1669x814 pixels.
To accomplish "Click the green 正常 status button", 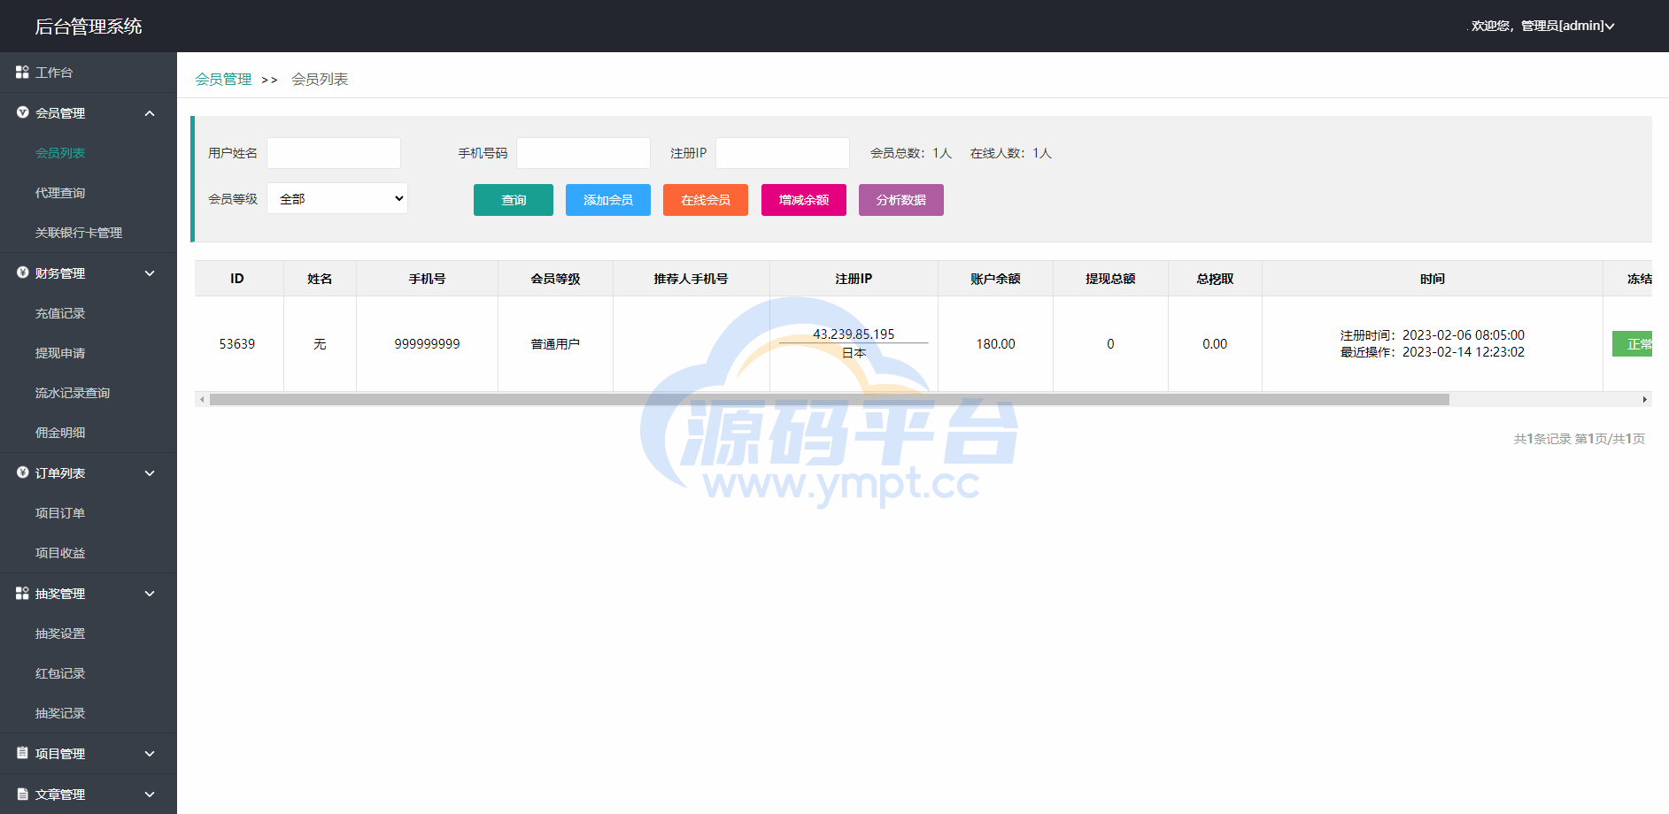I will pyautogui.click(x=1633, y=344).
